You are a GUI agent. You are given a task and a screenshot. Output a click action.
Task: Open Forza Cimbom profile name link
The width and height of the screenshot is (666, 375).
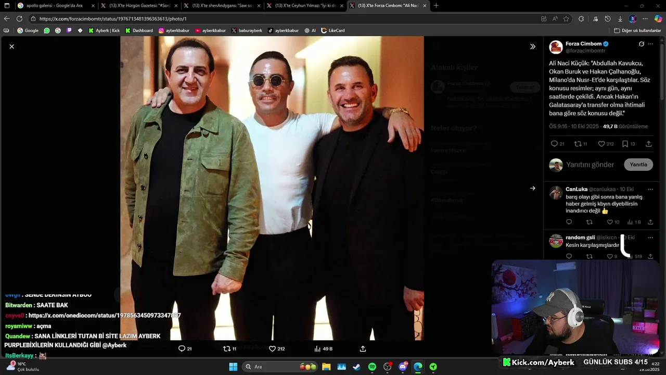pyautogui.click(x=583, y=44)
